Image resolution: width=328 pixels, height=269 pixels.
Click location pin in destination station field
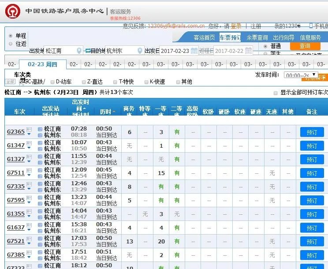click(x=140, y=51)
